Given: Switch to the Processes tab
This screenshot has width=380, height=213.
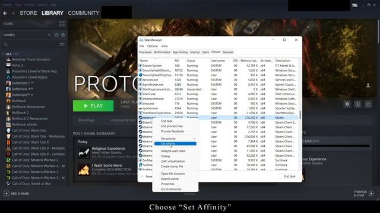Looking at the screenshot, I should coord(145,52).
